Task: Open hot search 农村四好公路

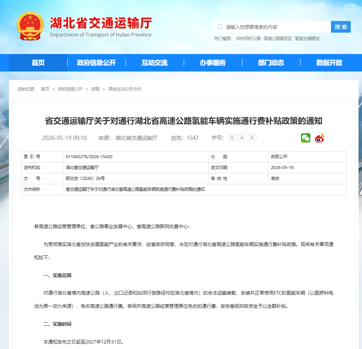Action: 248,38
